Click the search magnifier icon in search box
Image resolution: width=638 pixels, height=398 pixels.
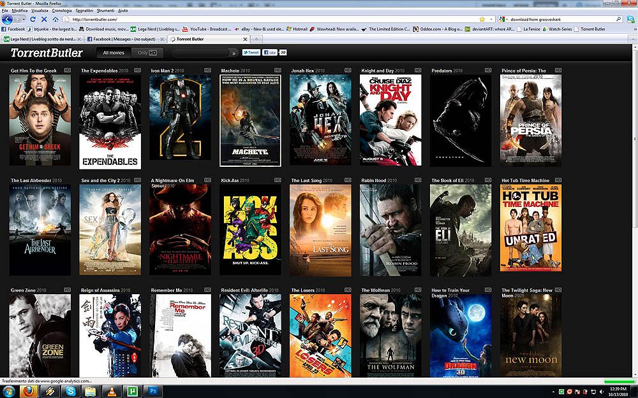pos(618,19)
